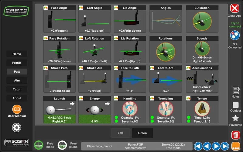This screenshot has height=152, width=243.
Task: Click the gauge icon beside Energy
Action: coord(81,98)
